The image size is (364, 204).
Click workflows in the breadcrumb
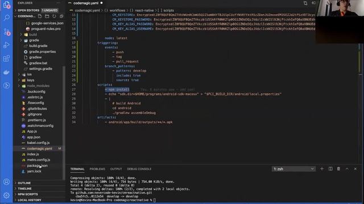pyautogui.click(x=117, y=10)
